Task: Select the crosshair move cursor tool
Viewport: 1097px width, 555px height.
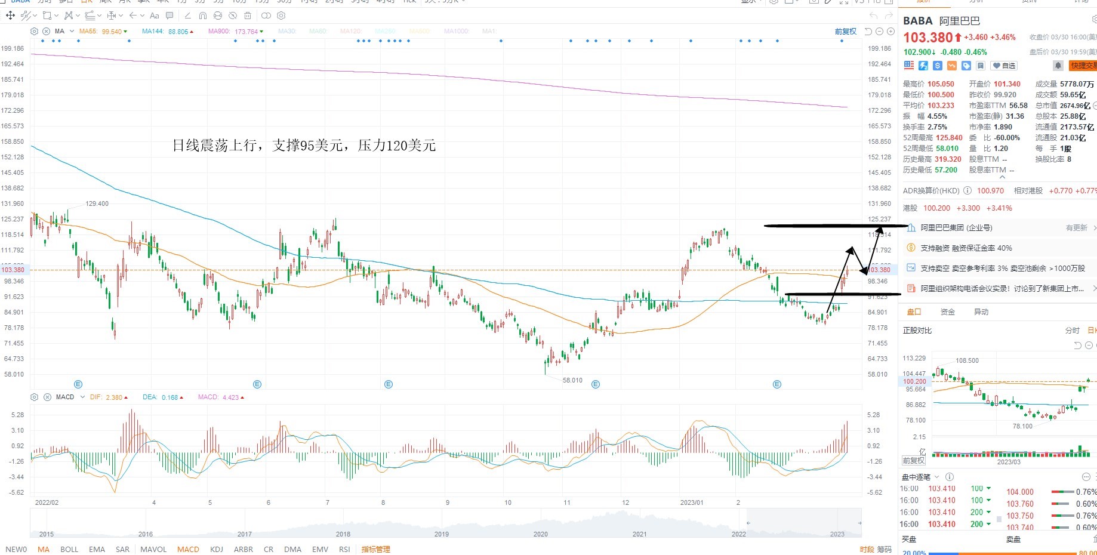Action: pos(10,16)
